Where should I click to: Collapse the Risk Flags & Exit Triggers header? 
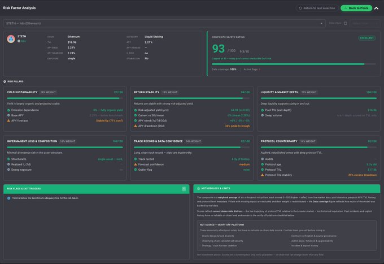point(96,189)
